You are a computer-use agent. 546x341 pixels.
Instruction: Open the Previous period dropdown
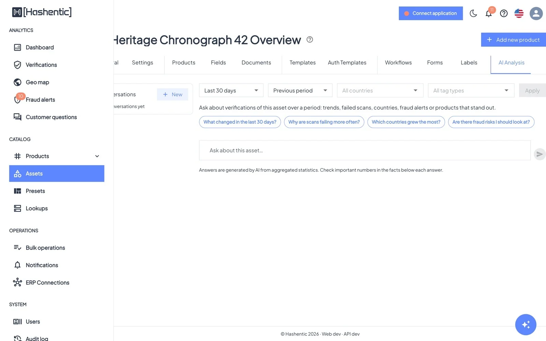pos(300,90)
